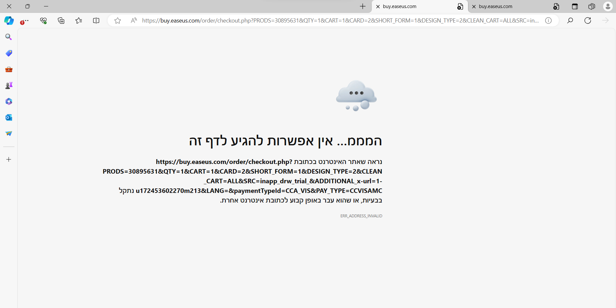Open the sidebar Microsoft 365 icon
The width and height of the screenshot is (616, 308).
[x=9, y=101]
